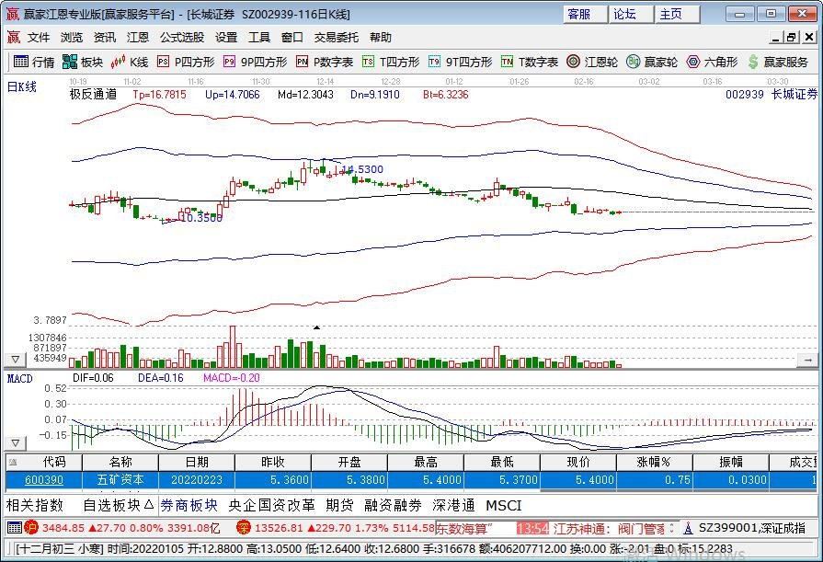
Task: Click the red 赢 app logo in menu bar
Action: tap(13, 38)
